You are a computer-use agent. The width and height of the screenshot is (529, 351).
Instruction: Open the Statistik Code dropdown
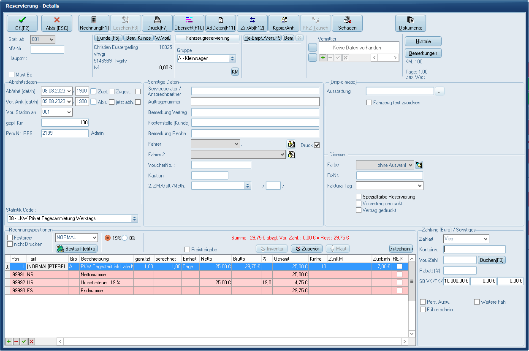click(x=135, y=218)
